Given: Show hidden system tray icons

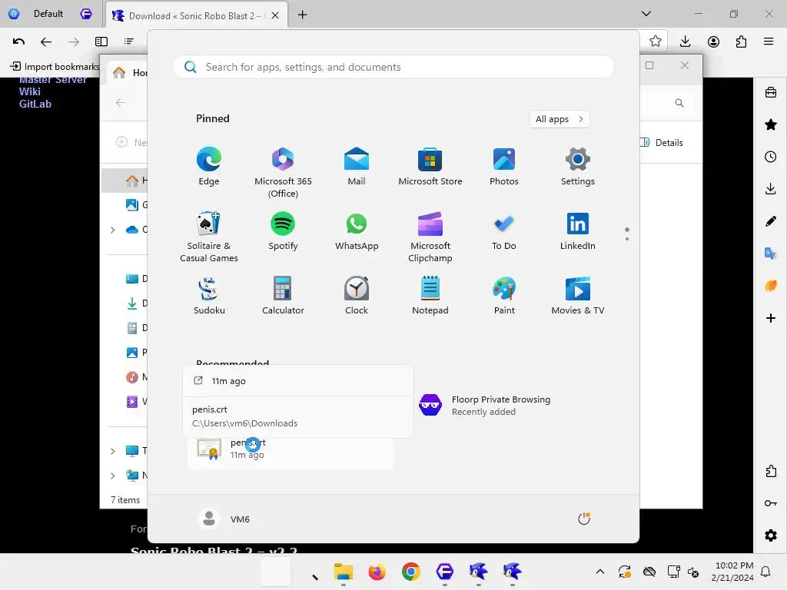Looking at the screenshot, I should click(599, 572).
